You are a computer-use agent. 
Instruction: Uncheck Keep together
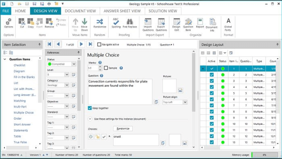pyautogui.click(x=90, y=108)
